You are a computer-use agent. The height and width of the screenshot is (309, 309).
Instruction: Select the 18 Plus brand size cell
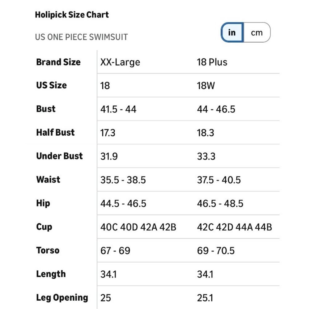[x=212, y=62]
